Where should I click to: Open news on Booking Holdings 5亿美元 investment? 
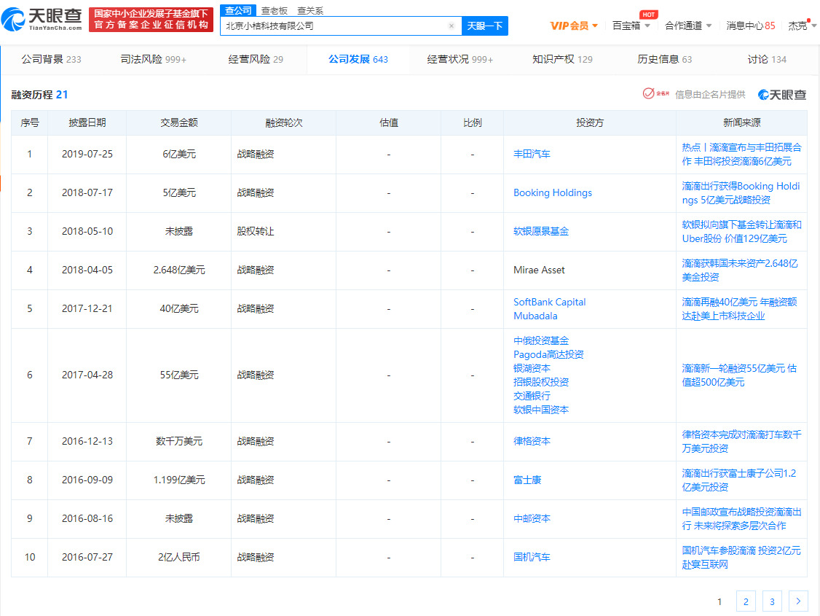(x=741, y=193)
